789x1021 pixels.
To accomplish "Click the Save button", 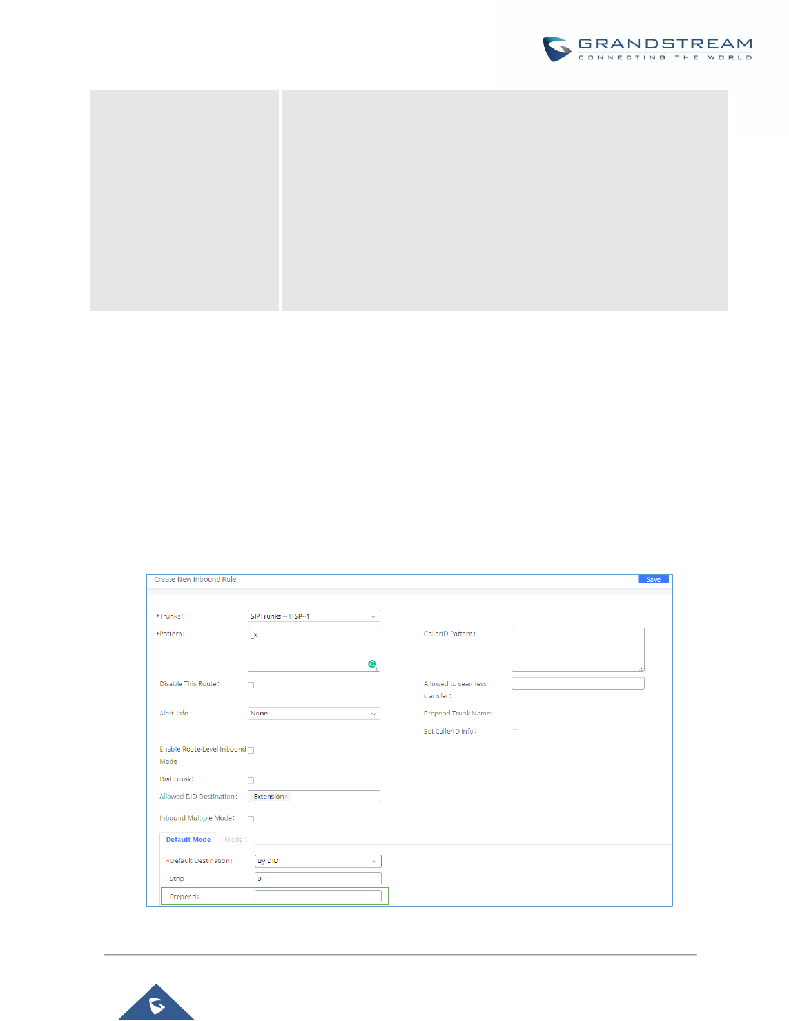I will 653,579.
